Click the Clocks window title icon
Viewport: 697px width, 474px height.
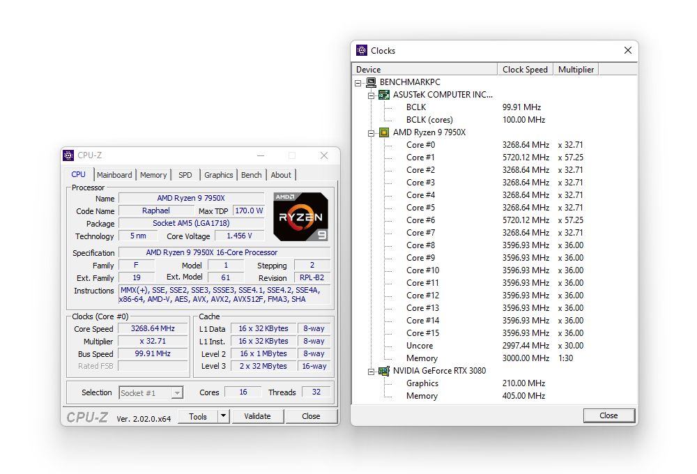[x=362, y=50]
